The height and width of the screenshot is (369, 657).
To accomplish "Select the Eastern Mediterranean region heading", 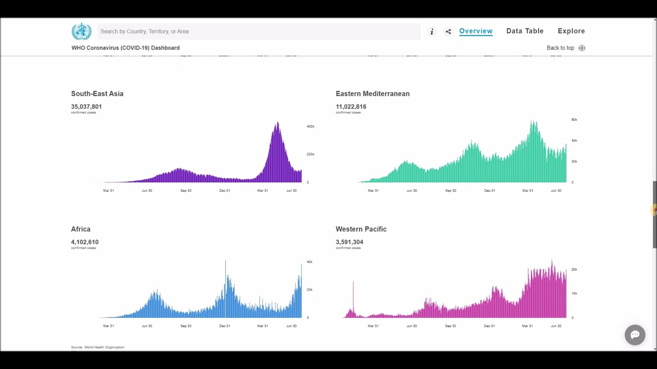I will tap(373, 94).
